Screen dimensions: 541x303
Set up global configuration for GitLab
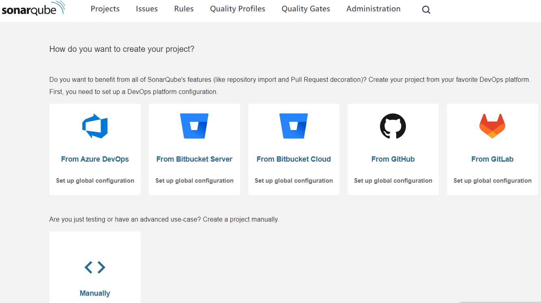pyautogui.click(x=492, y=181)
